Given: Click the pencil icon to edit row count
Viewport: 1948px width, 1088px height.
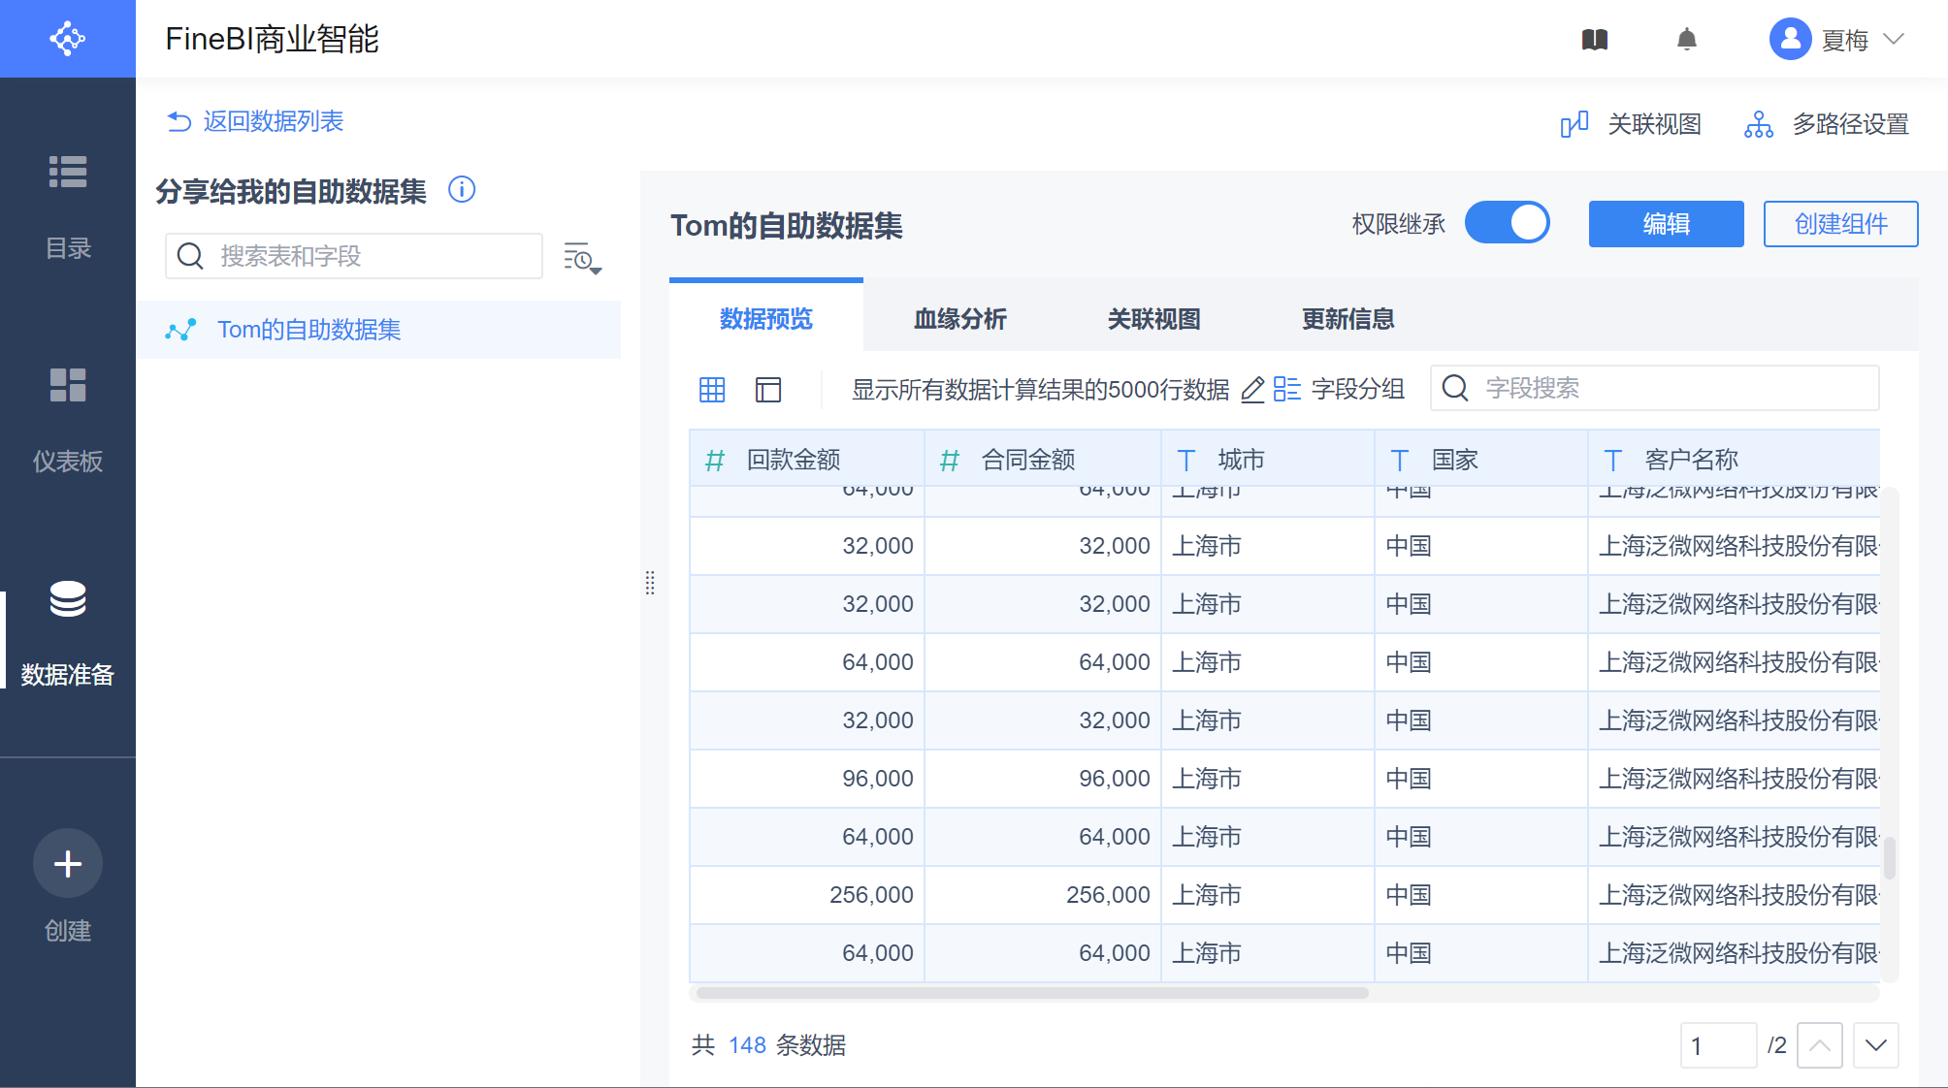Looking at the screenshot, I should 1252,390.
